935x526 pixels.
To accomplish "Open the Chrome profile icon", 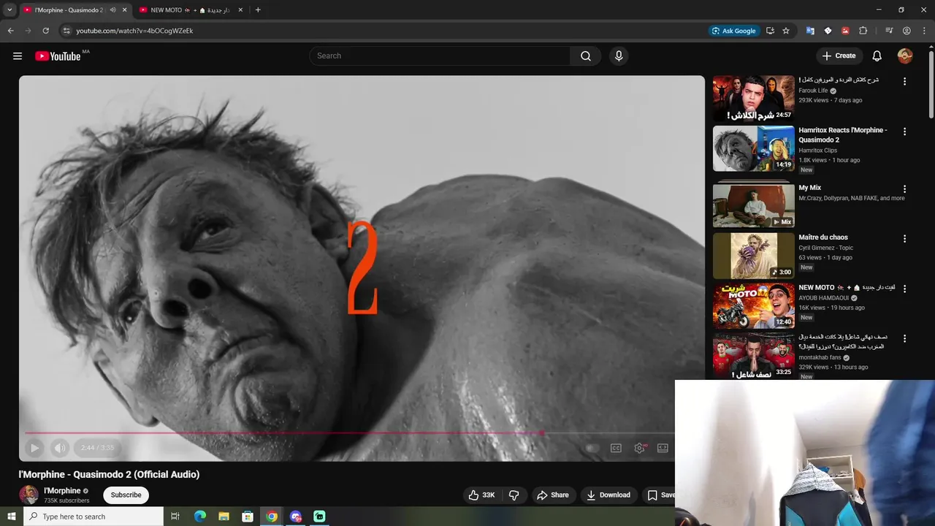I will tap(907, 31).
